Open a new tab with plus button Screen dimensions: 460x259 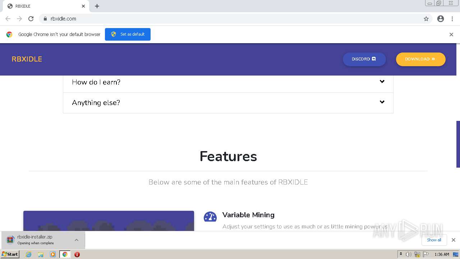pyautogui.click(x=97, y=6)
